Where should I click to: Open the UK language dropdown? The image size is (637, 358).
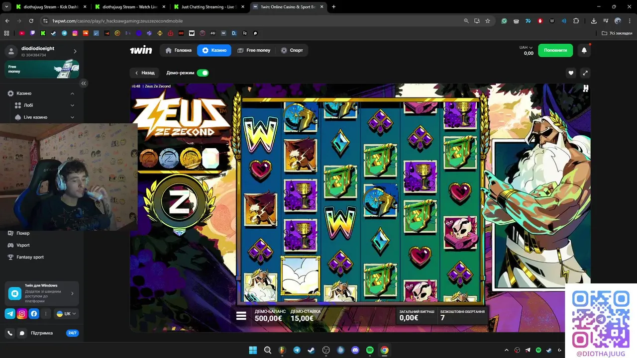(67, 314)
